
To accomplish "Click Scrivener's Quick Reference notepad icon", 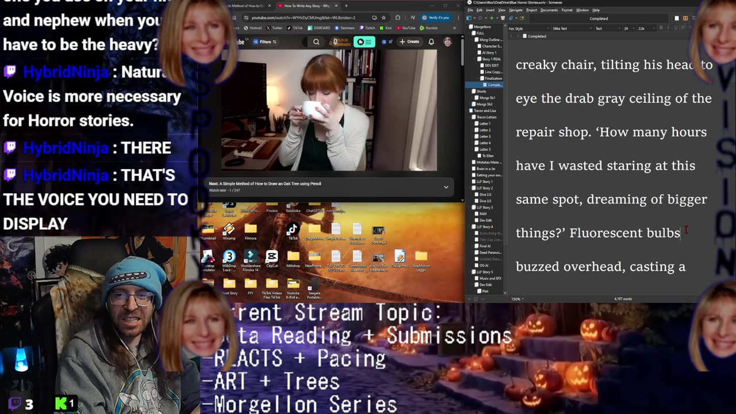I will 522,18.
